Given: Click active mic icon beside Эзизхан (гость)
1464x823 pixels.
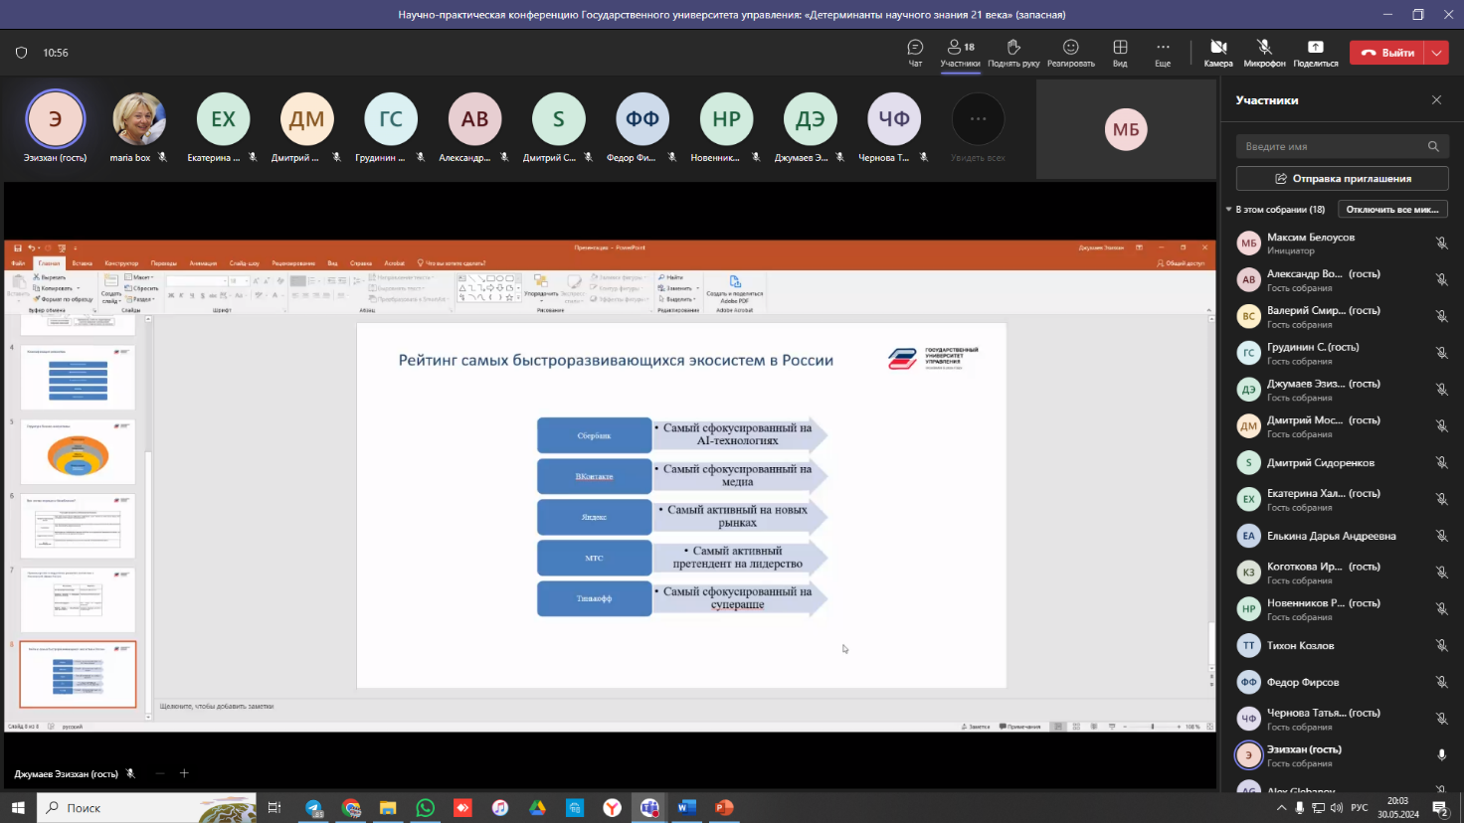Looking at the screenshot, I should pyautogui.click(x=1441, y=755).
